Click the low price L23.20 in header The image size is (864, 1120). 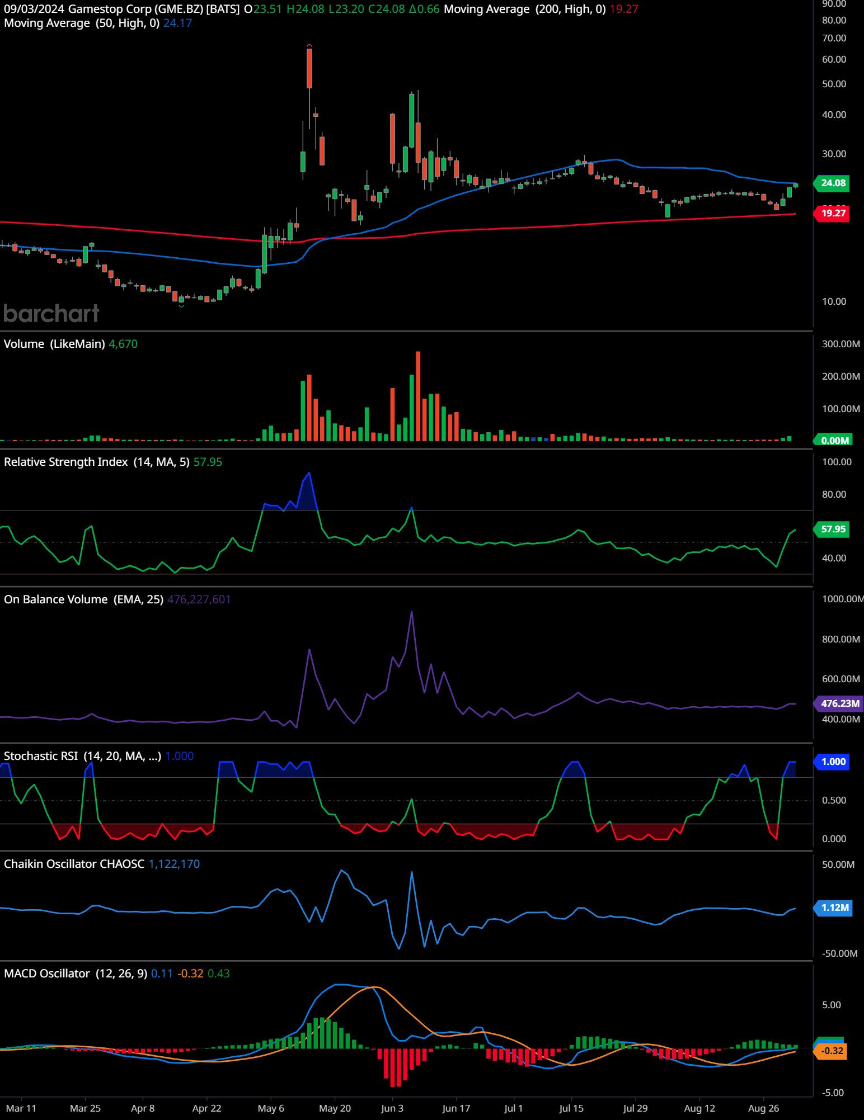tap(346, 9)
